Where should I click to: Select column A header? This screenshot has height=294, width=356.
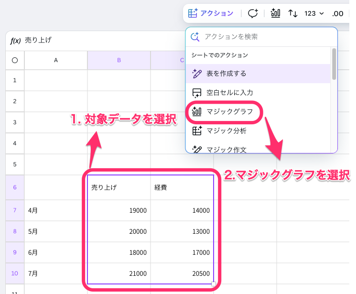[56, 60]
